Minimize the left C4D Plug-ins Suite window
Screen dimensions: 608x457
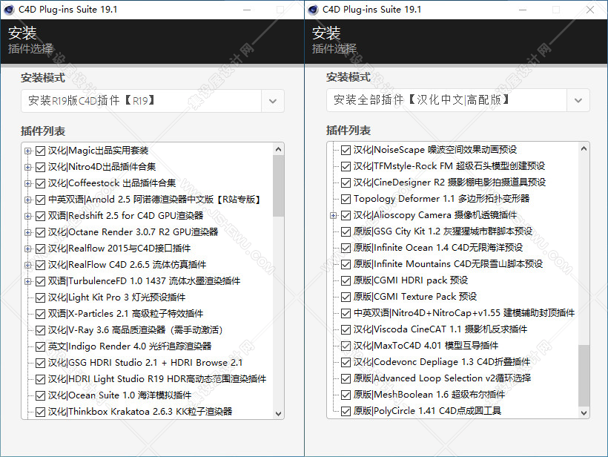(x=247, y=10)
